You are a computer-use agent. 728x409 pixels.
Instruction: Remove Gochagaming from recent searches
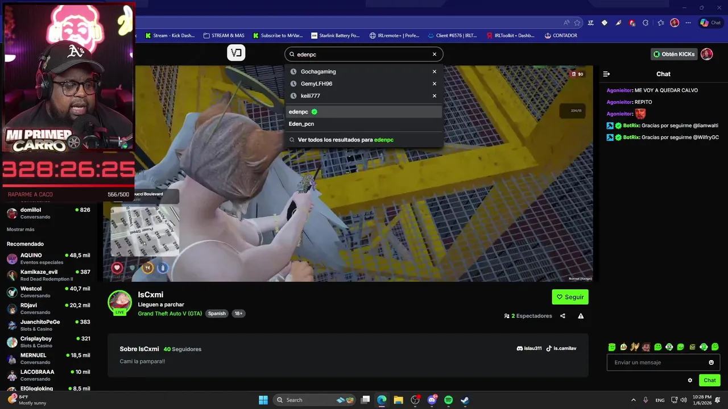click(x=435, y=72)
